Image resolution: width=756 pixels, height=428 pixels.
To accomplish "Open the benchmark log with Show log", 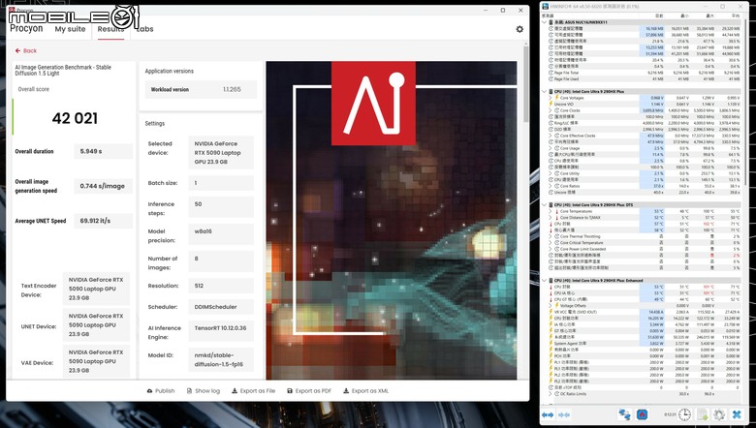I will pyautogui.click(x=203, y=391).
